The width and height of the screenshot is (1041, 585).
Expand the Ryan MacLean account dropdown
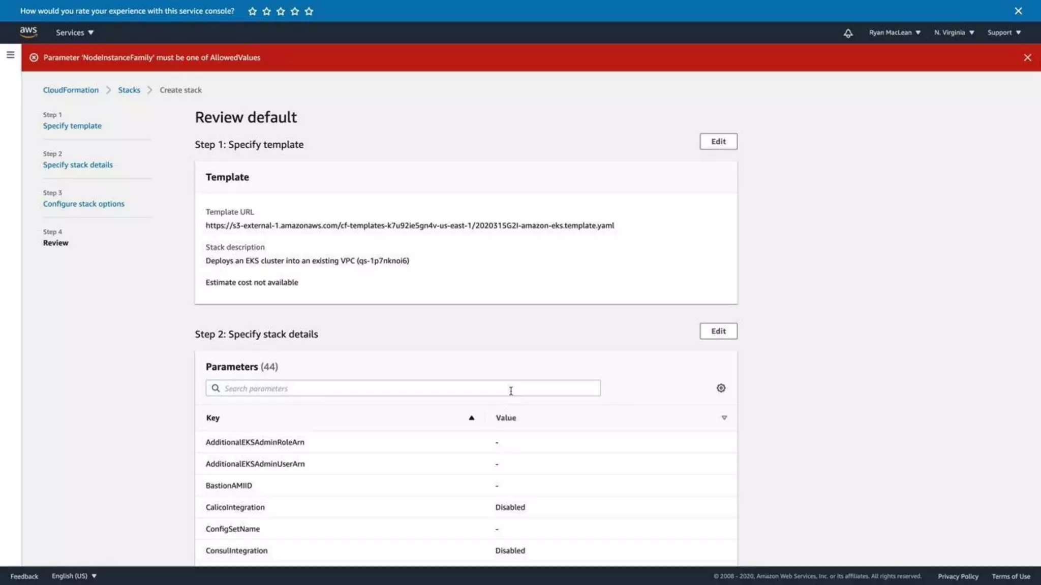click(x=895, y=32)
